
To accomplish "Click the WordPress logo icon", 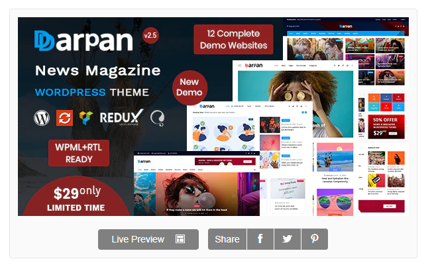I will point(42,118).
